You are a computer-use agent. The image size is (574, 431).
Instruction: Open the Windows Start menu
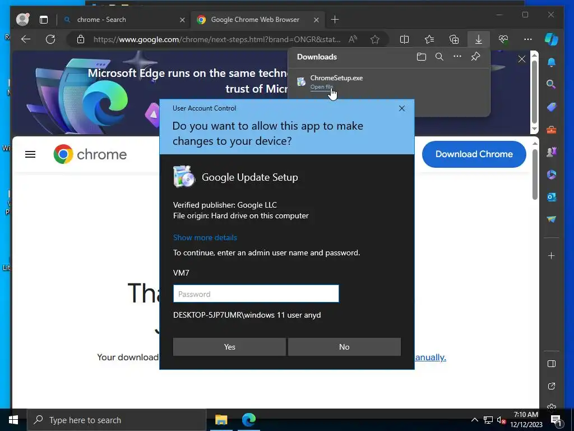pyautogui.click(x=13, y=420)
